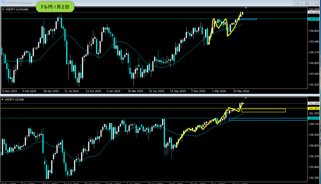Image resolution: width=321 pixels, height=184 pixels.
Task: Click the 4 Feb 2024 date on Weekly axis
Action: pos(29,91)
